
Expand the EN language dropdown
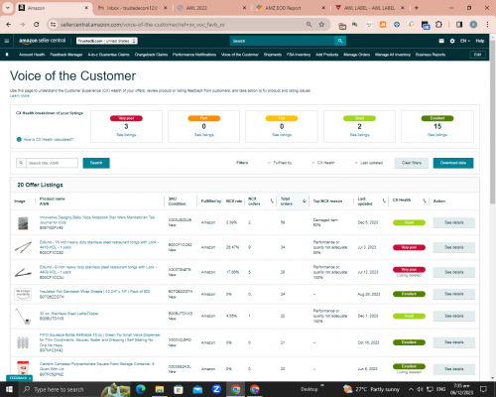(x=465, y=41)
